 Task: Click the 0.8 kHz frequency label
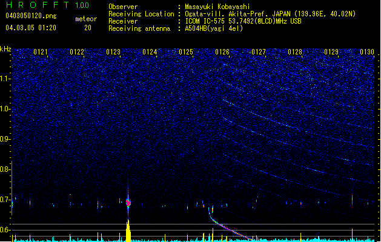(5, 169)
